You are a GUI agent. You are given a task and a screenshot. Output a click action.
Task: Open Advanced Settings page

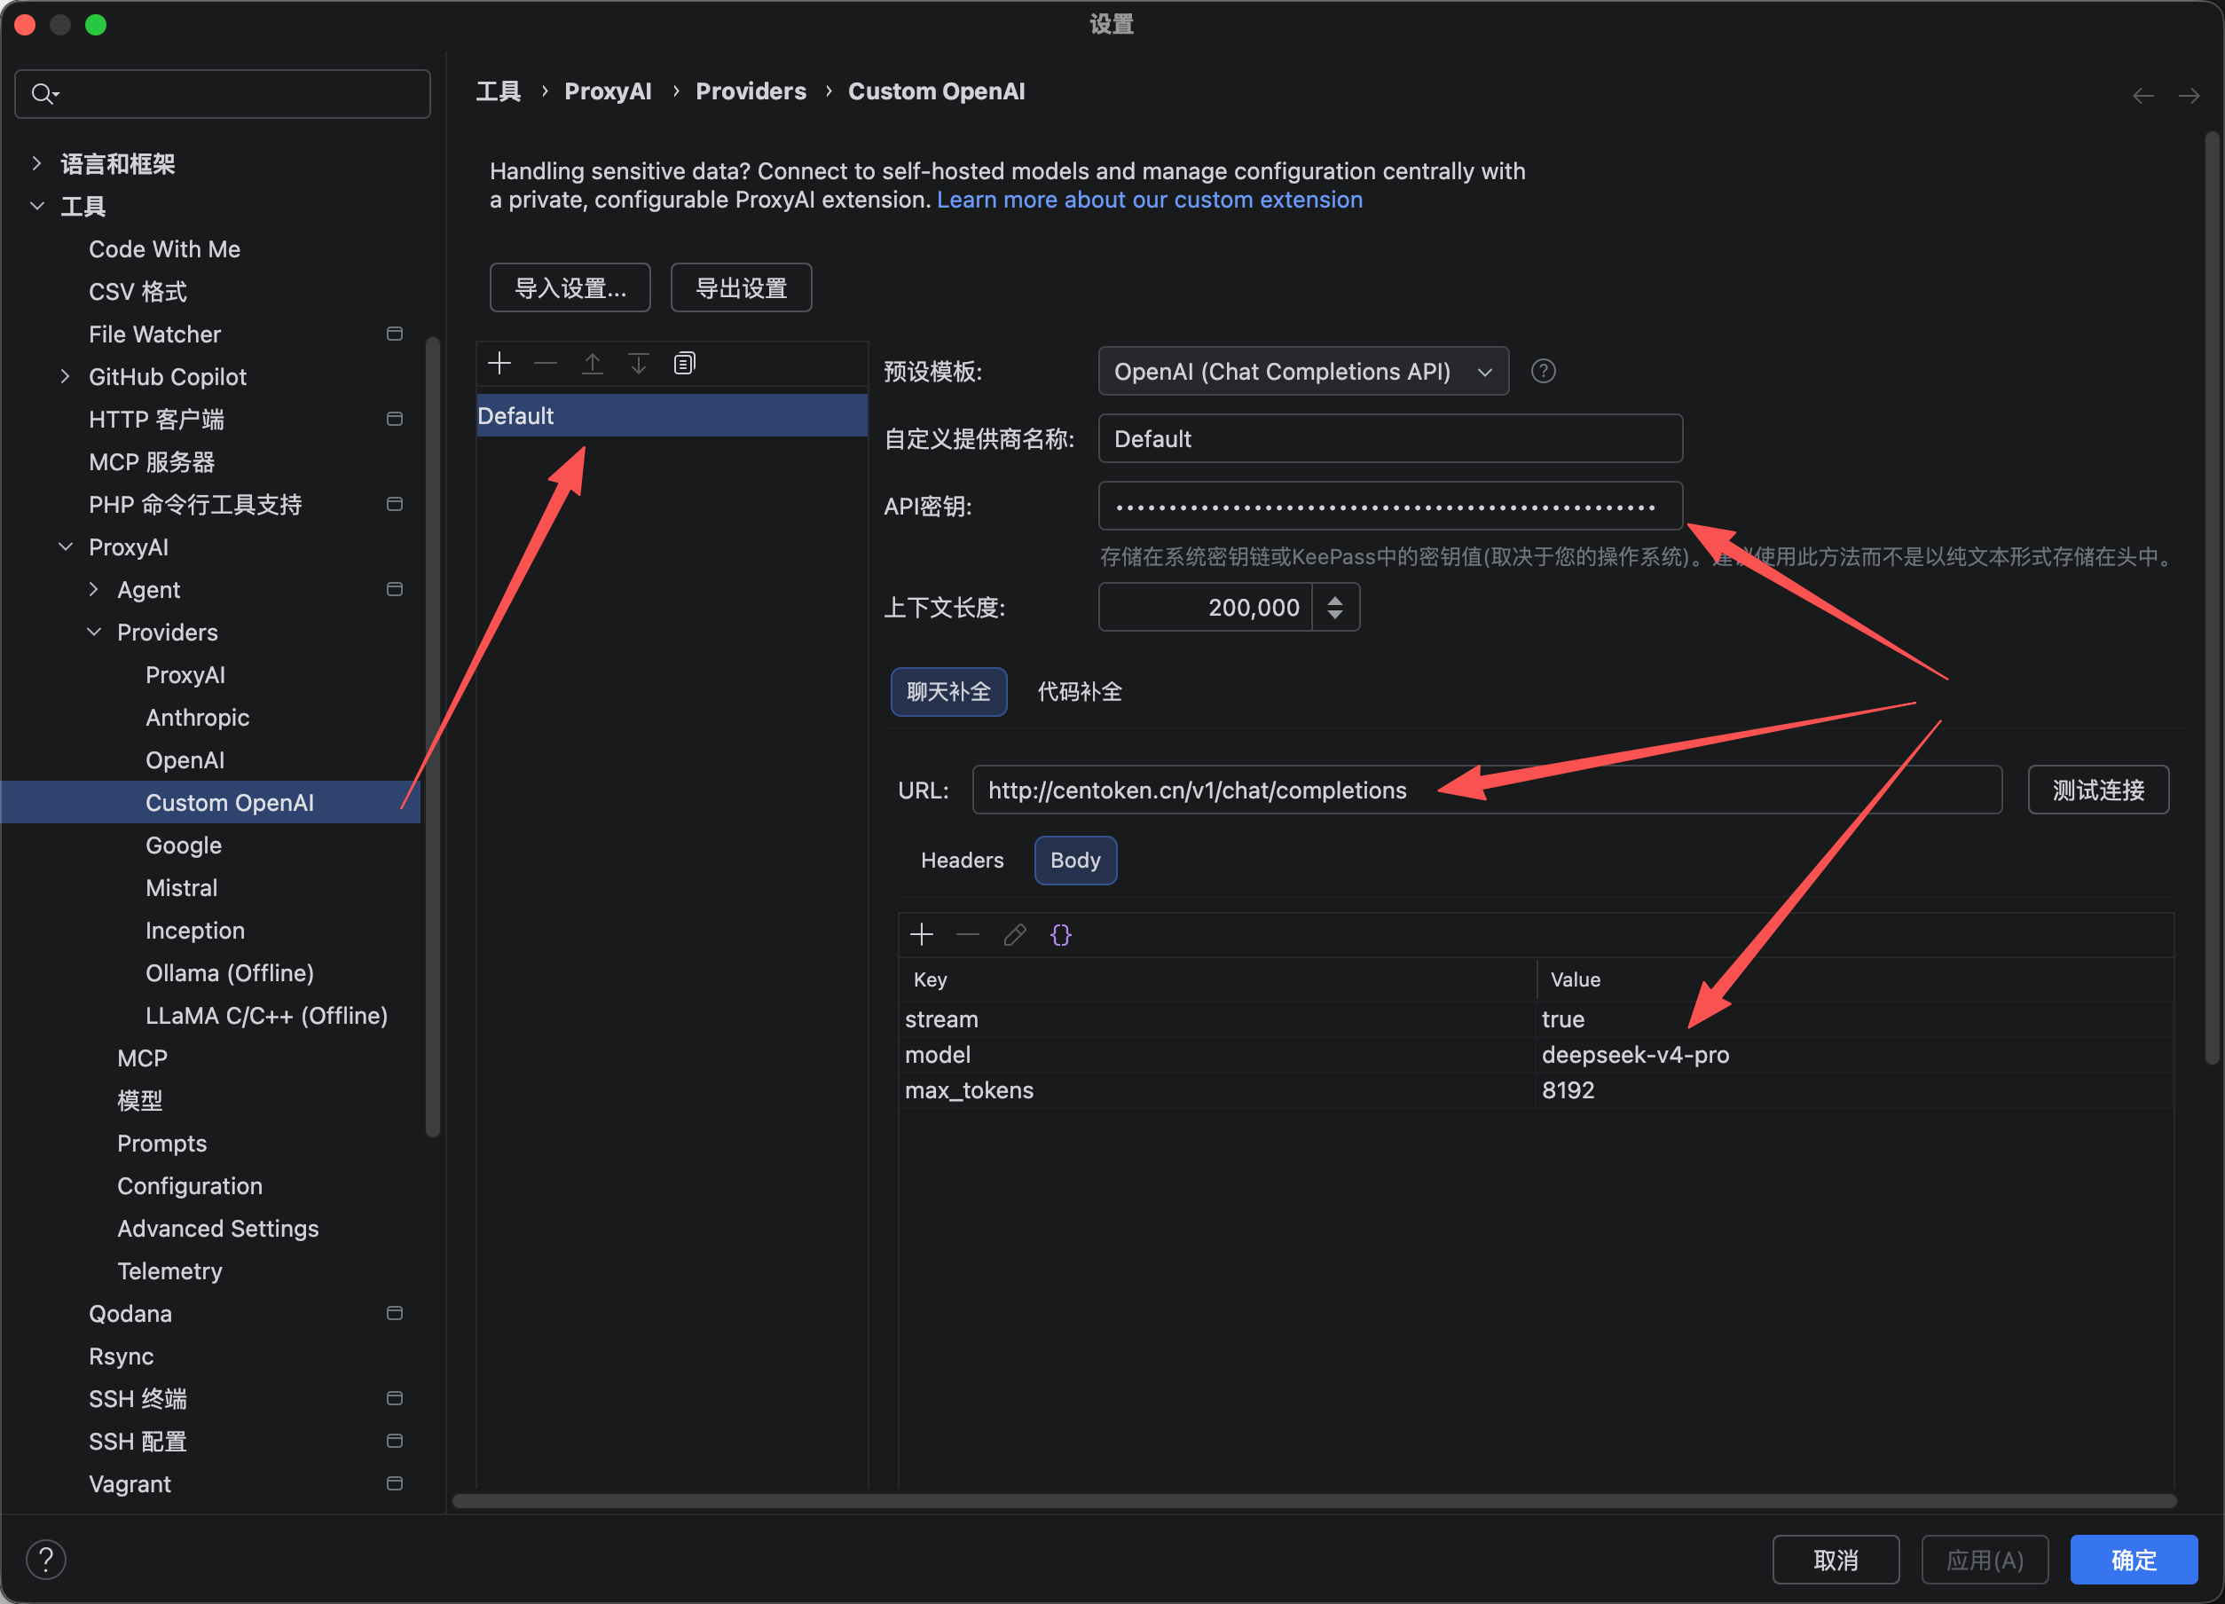217,1228
